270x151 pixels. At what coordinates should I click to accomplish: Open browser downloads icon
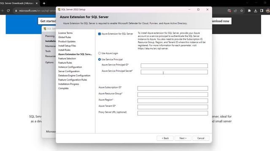[x=256, y=10]
